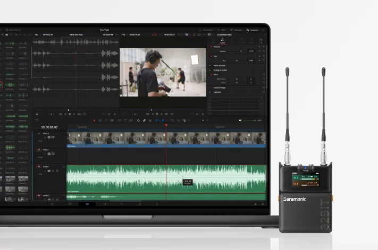This screenshot has width=378, height=250.
Task: Mute audio with the speaker icon
Action: (240, 120)
